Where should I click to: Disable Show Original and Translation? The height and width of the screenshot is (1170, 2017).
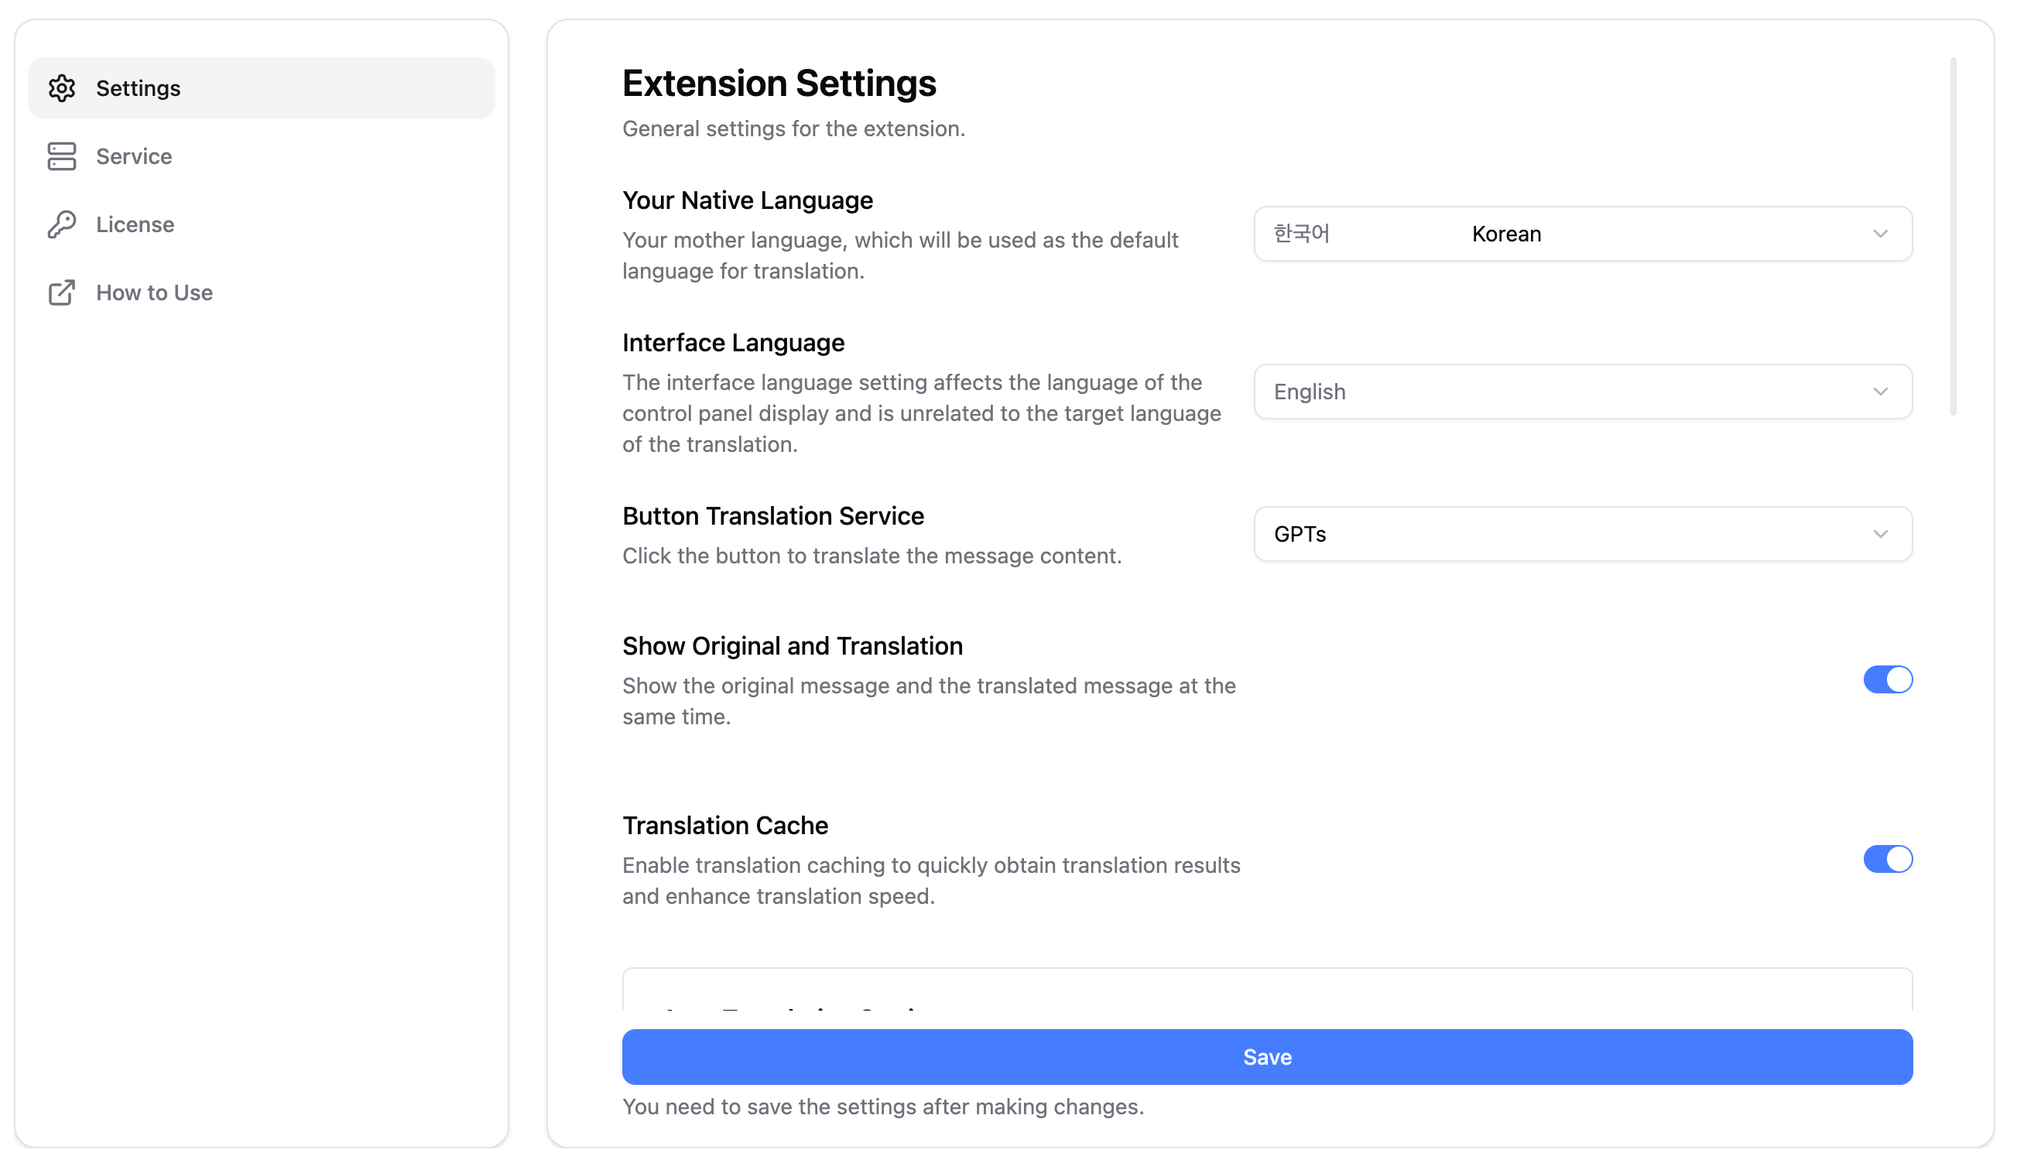1889,679
